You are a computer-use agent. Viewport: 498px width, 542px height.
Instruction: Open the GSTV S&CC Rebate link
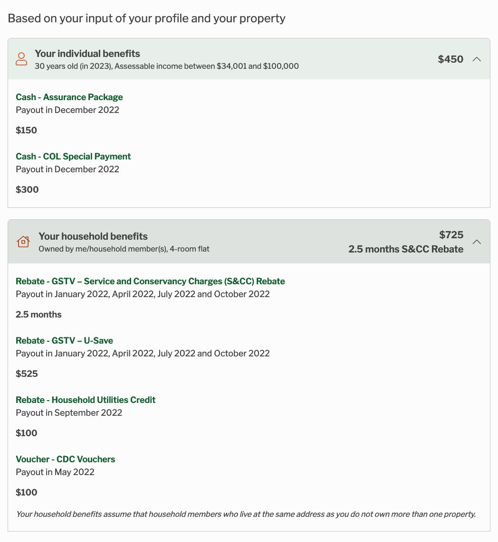(x=150, y=281)
